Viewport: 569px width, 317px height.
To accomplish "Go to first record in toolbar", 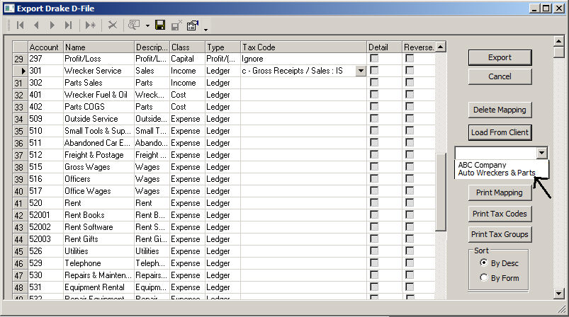I will (21, 25).
